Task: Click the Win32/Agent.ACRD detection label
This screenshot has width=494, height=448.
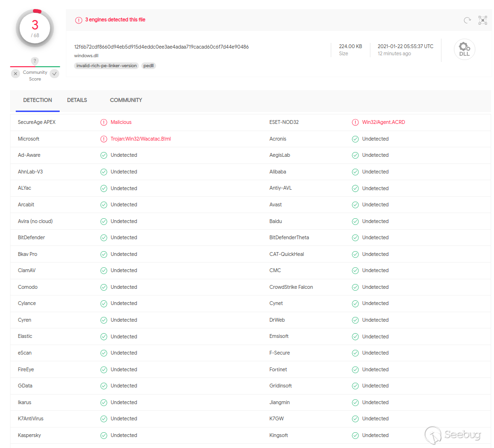Action: pos(383,122)
